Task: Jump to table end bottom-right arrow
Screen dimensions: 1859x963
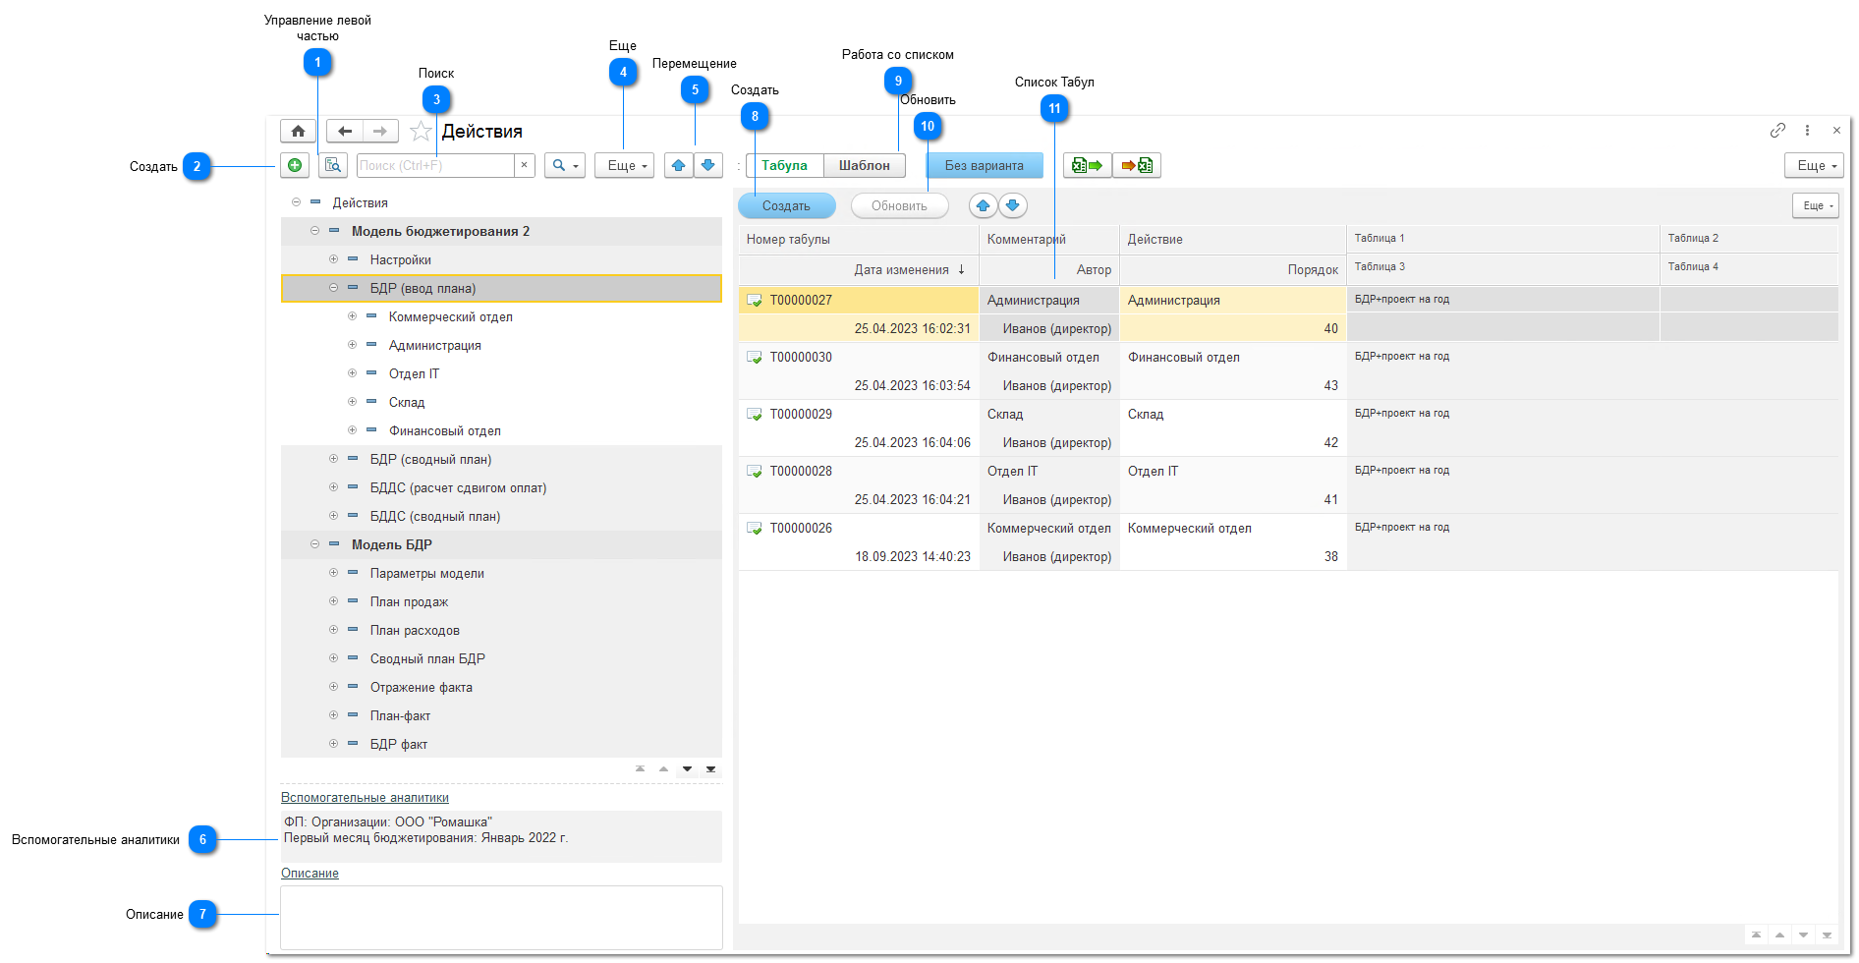Action: [1827, 935]
